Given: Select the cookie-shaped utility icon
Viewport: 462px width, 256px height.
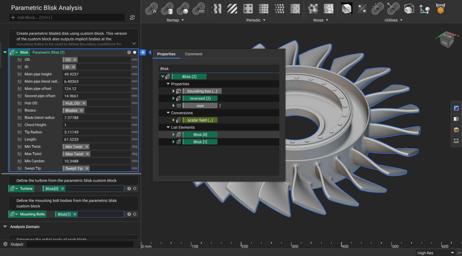Looking at the screenshot, I should pyautogui.click(x=441, y=9).
